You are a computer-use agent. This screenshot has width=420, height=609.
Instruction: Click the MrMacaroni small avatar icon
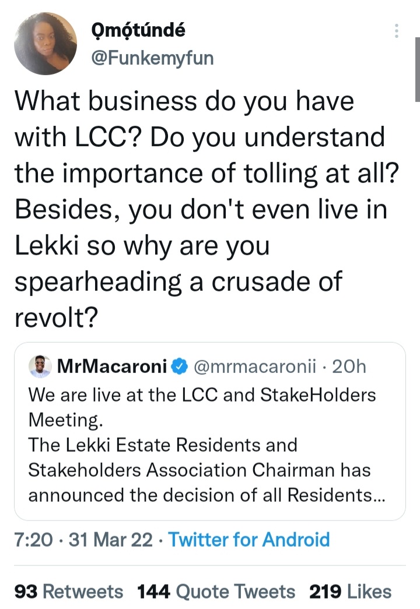(40, 366)
